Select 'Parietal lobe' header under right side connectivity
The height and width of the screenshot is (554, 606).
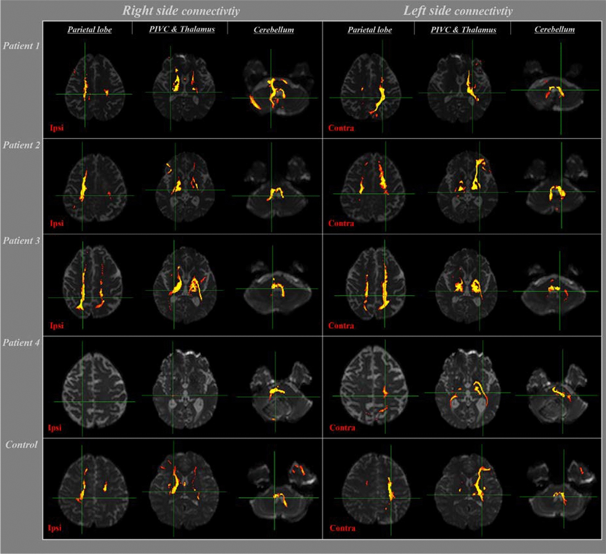[x=90, y=30]
